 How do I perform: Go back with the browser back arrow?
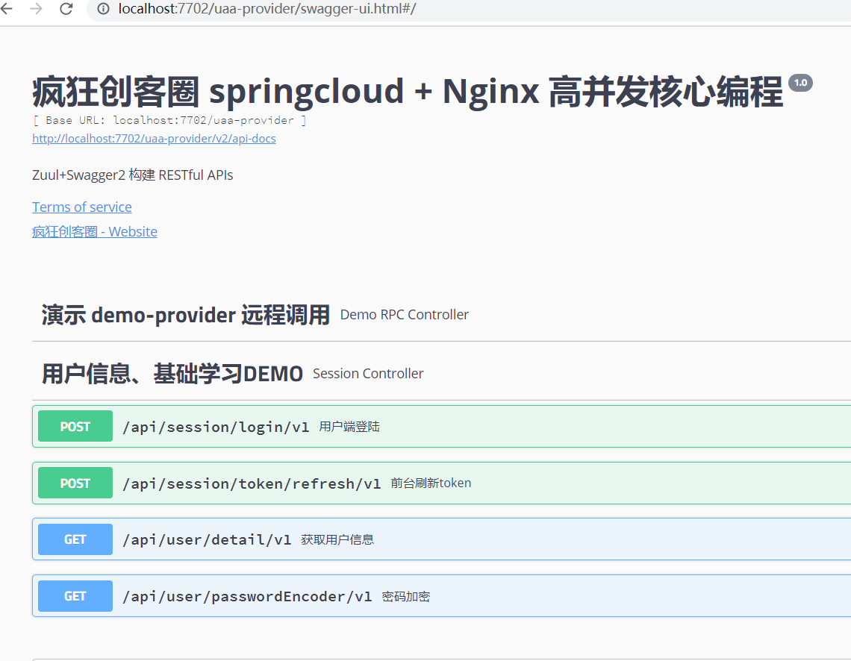point(6,9)
